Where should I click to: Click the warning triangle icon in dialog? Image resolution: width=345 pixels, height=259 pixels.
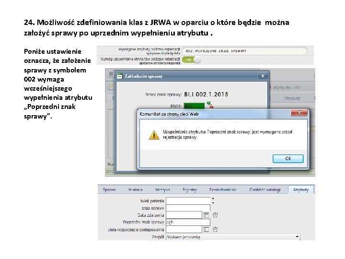(x=154, y=135)
